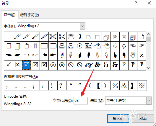Click the help question mark button

click(136, 3)
